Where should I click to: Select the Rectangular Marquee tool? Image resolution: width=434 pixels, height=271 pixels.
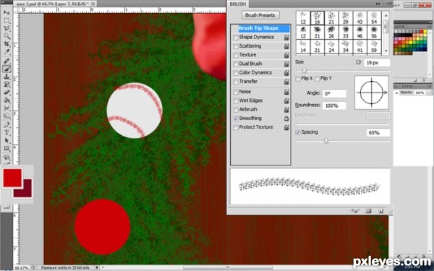pyautogui.click(x=7, y=21)
